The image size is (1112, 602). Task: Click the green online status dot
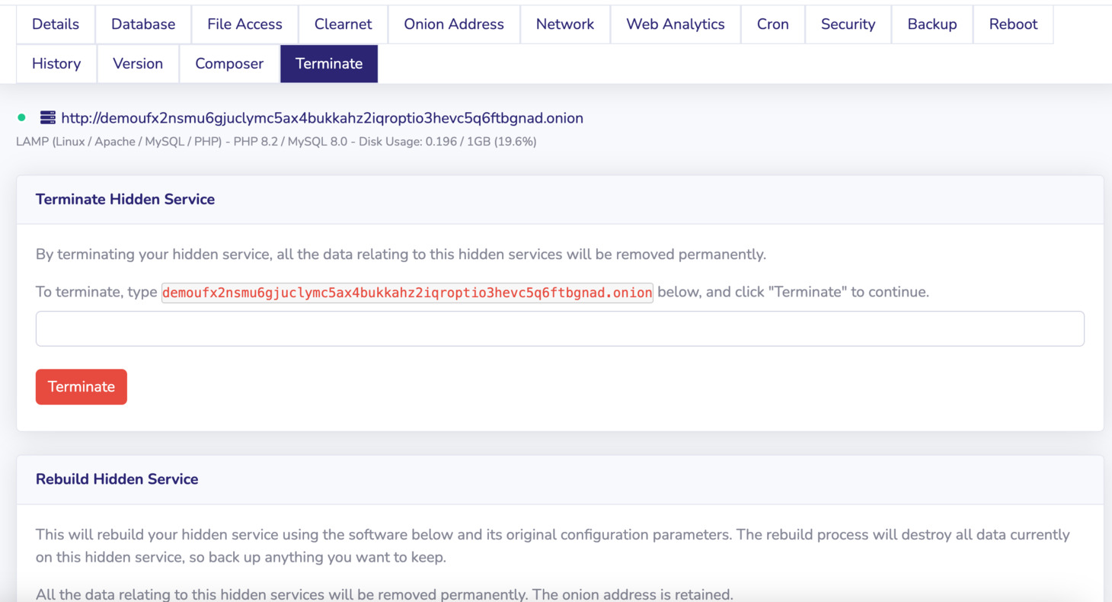pyautogui.click(x=21, y=117)
